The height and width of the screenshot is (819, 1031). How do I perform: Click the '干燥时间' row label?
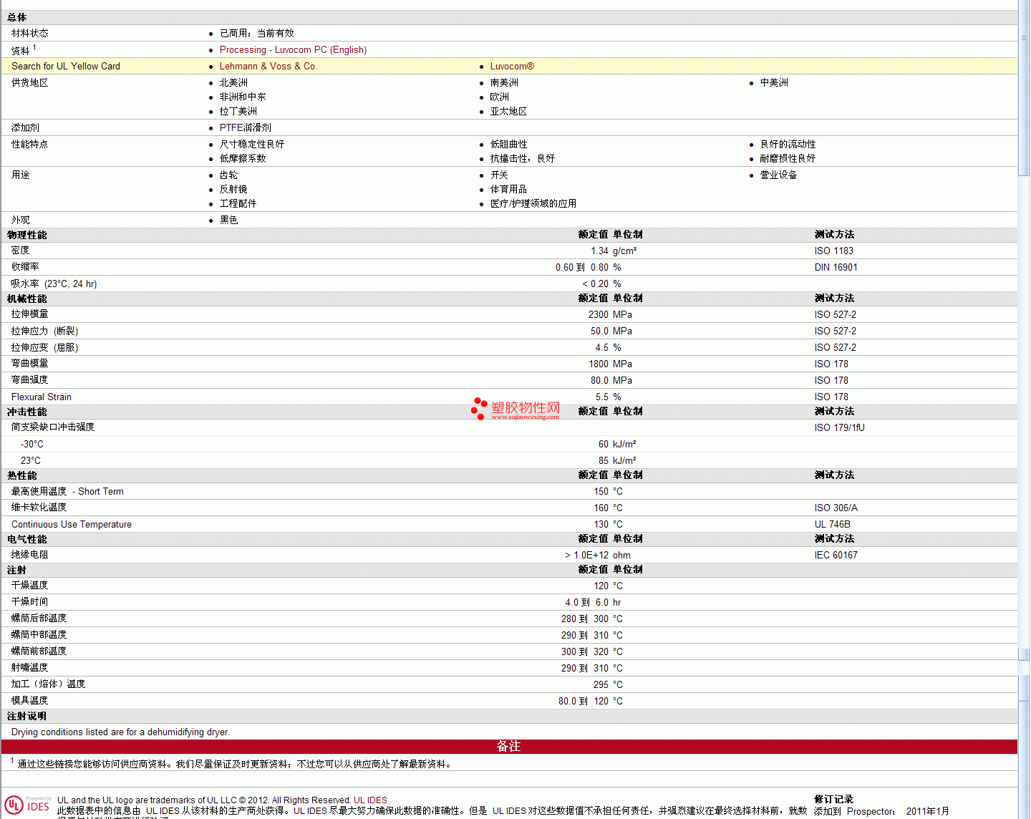point(30,601)
